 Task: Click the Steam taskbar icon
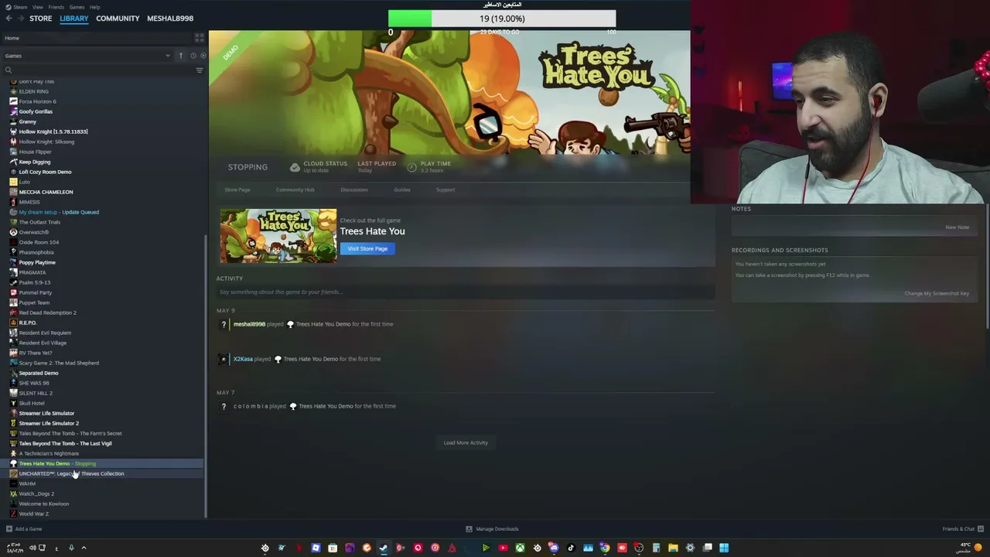point(384,548)
